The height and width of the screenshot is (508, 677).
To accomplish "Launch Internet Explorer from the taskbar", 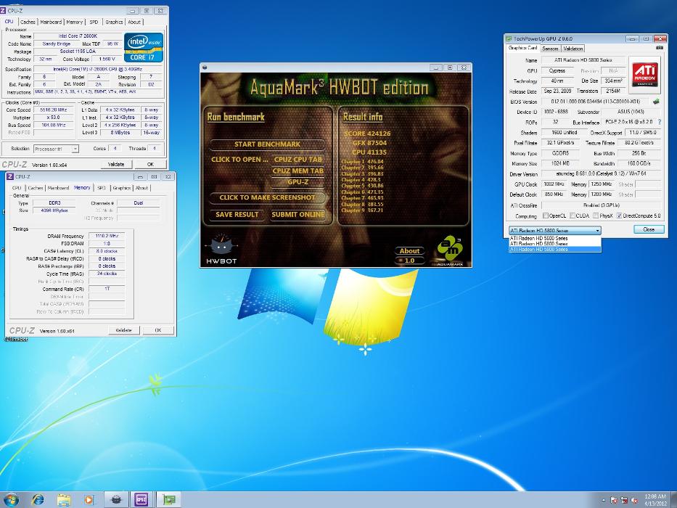I will (x=38, y=500).
